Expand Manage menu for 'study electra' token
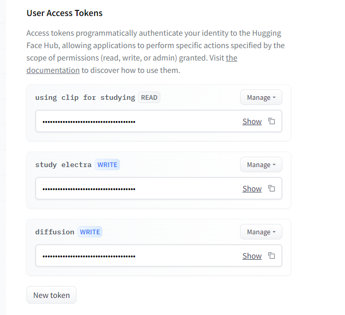This screenshot has width=345, height=315. pos(261,164)
